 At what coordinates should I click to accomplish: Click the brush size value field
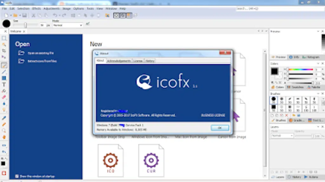pos(42,25)
